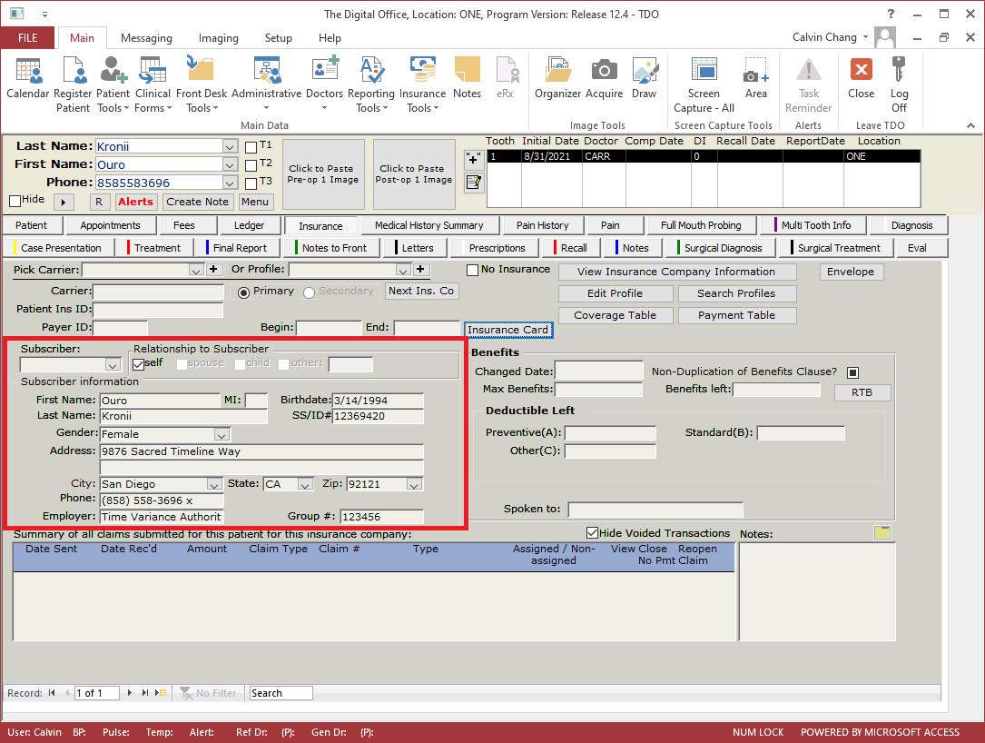Click the Employer input field
This screenshot has width=985, height=743.
tap(162, 517)
